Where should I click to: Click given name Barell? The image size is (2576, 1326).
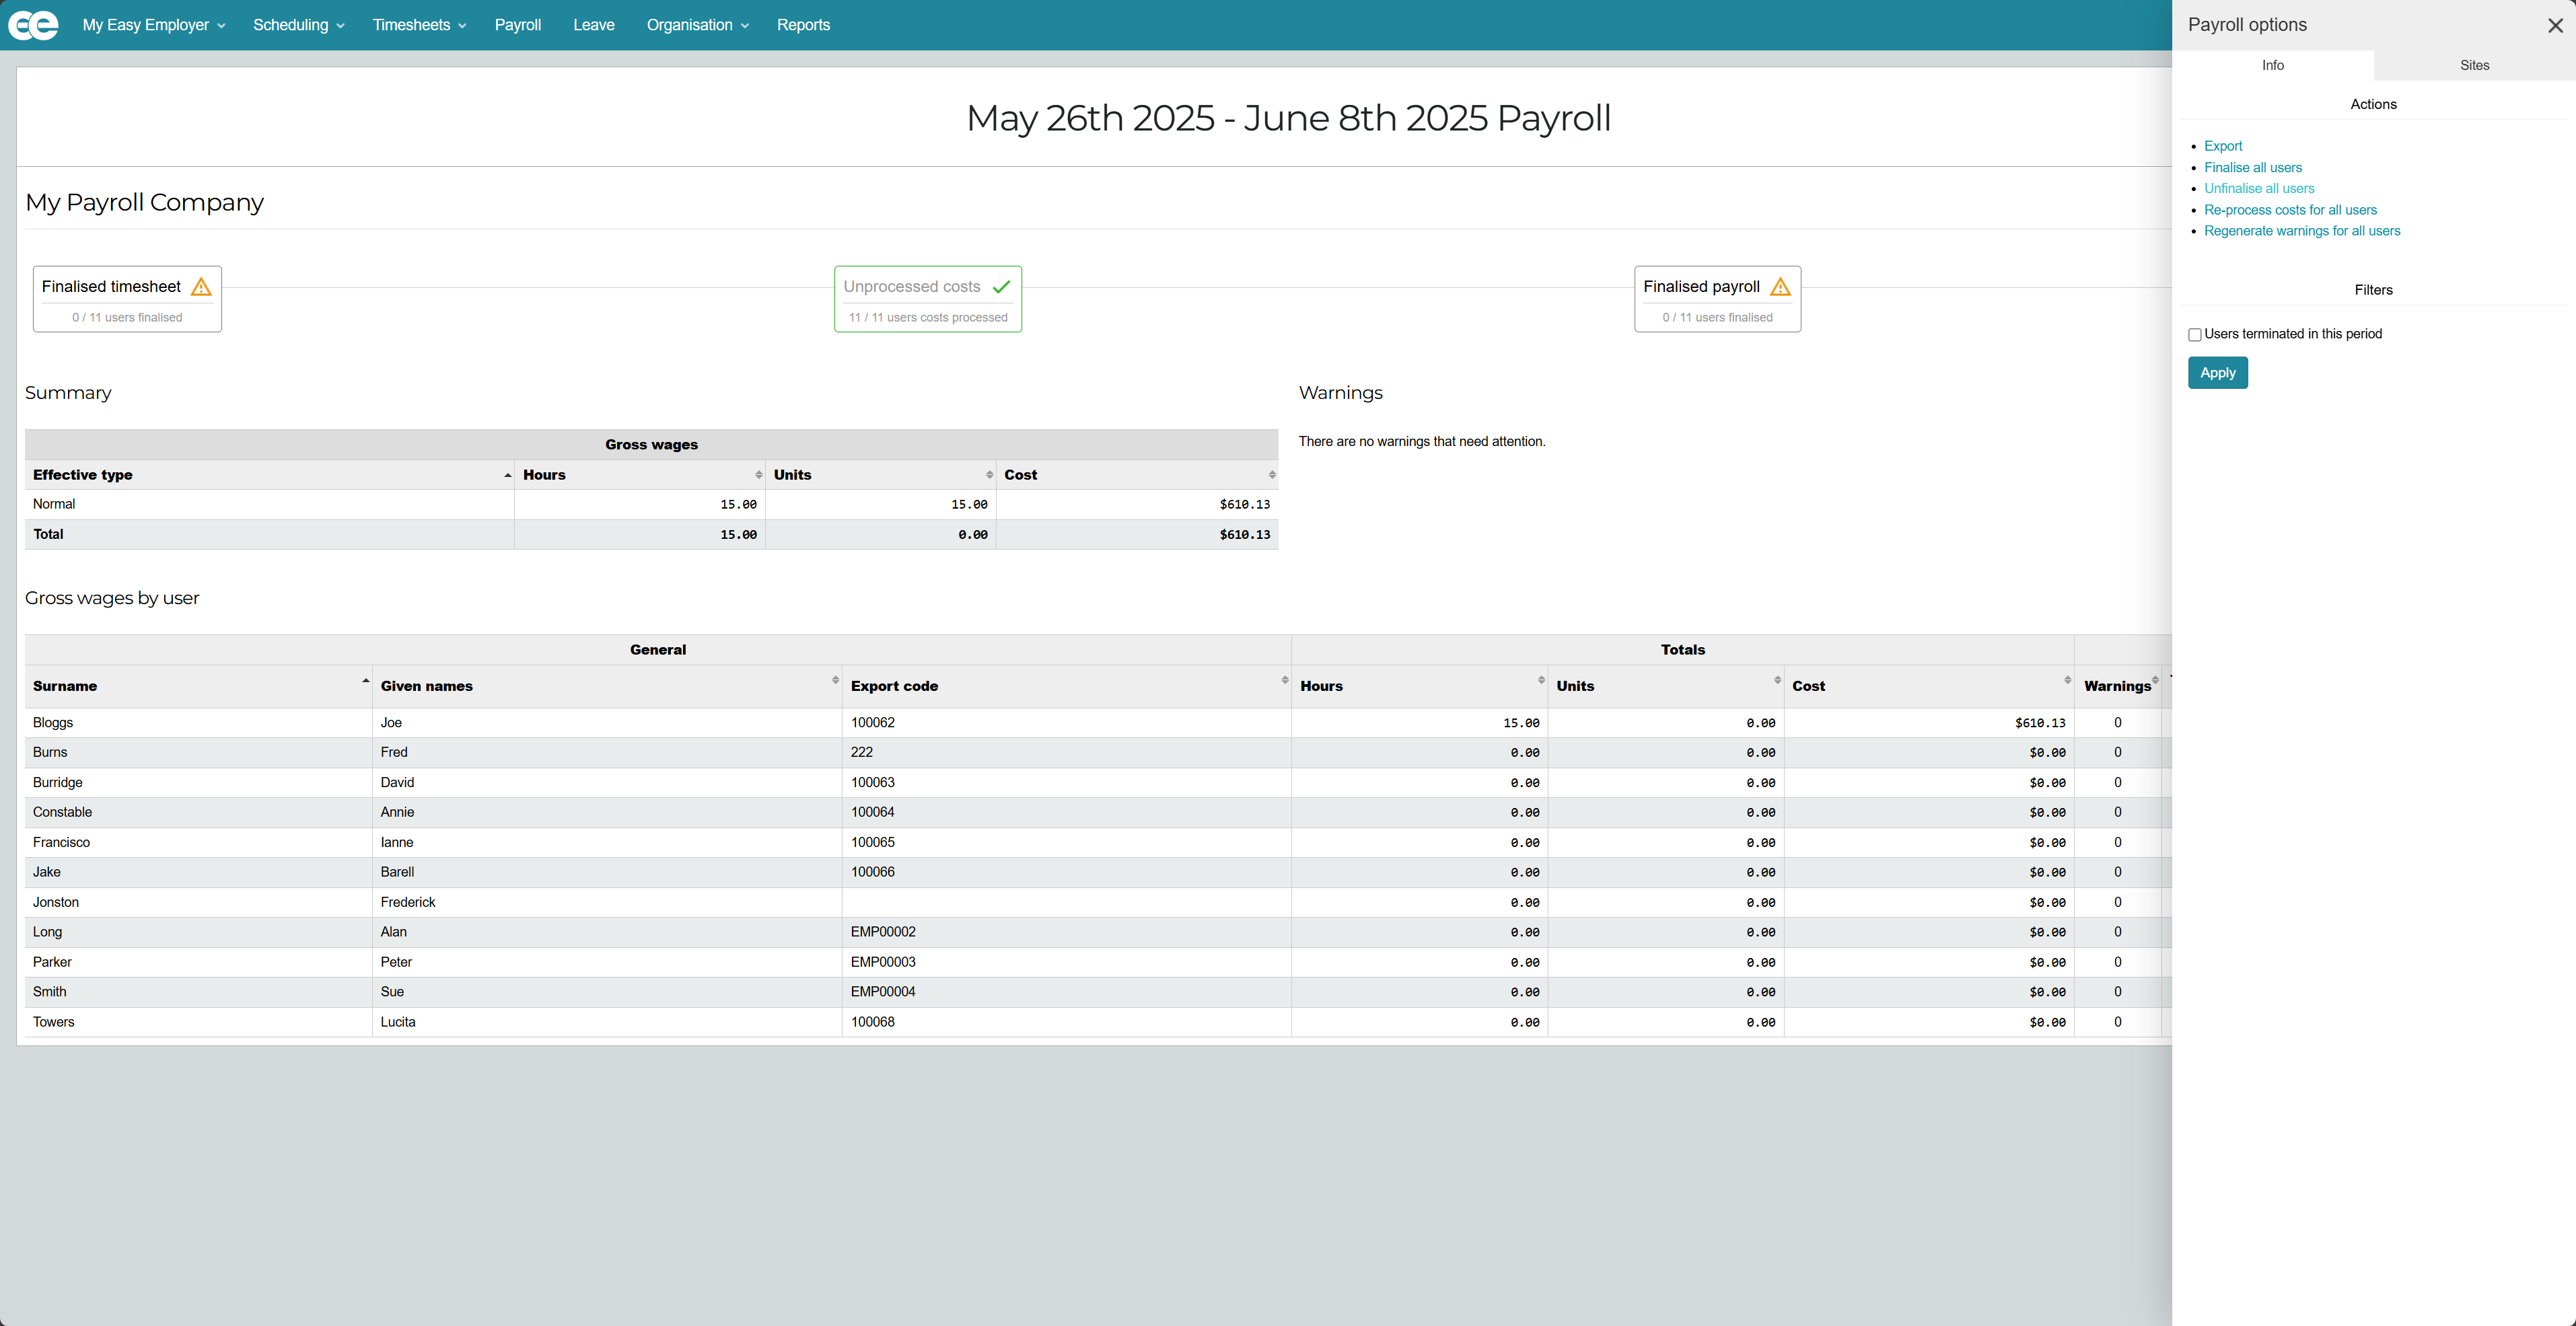pos(396,872)
